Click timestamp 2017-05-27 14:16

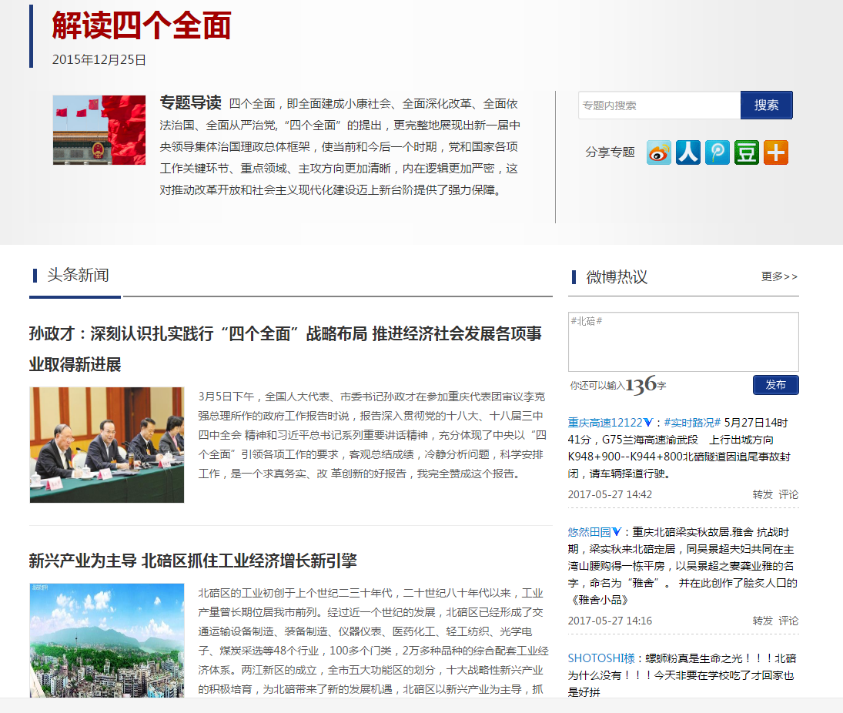[x=610, y=621]
